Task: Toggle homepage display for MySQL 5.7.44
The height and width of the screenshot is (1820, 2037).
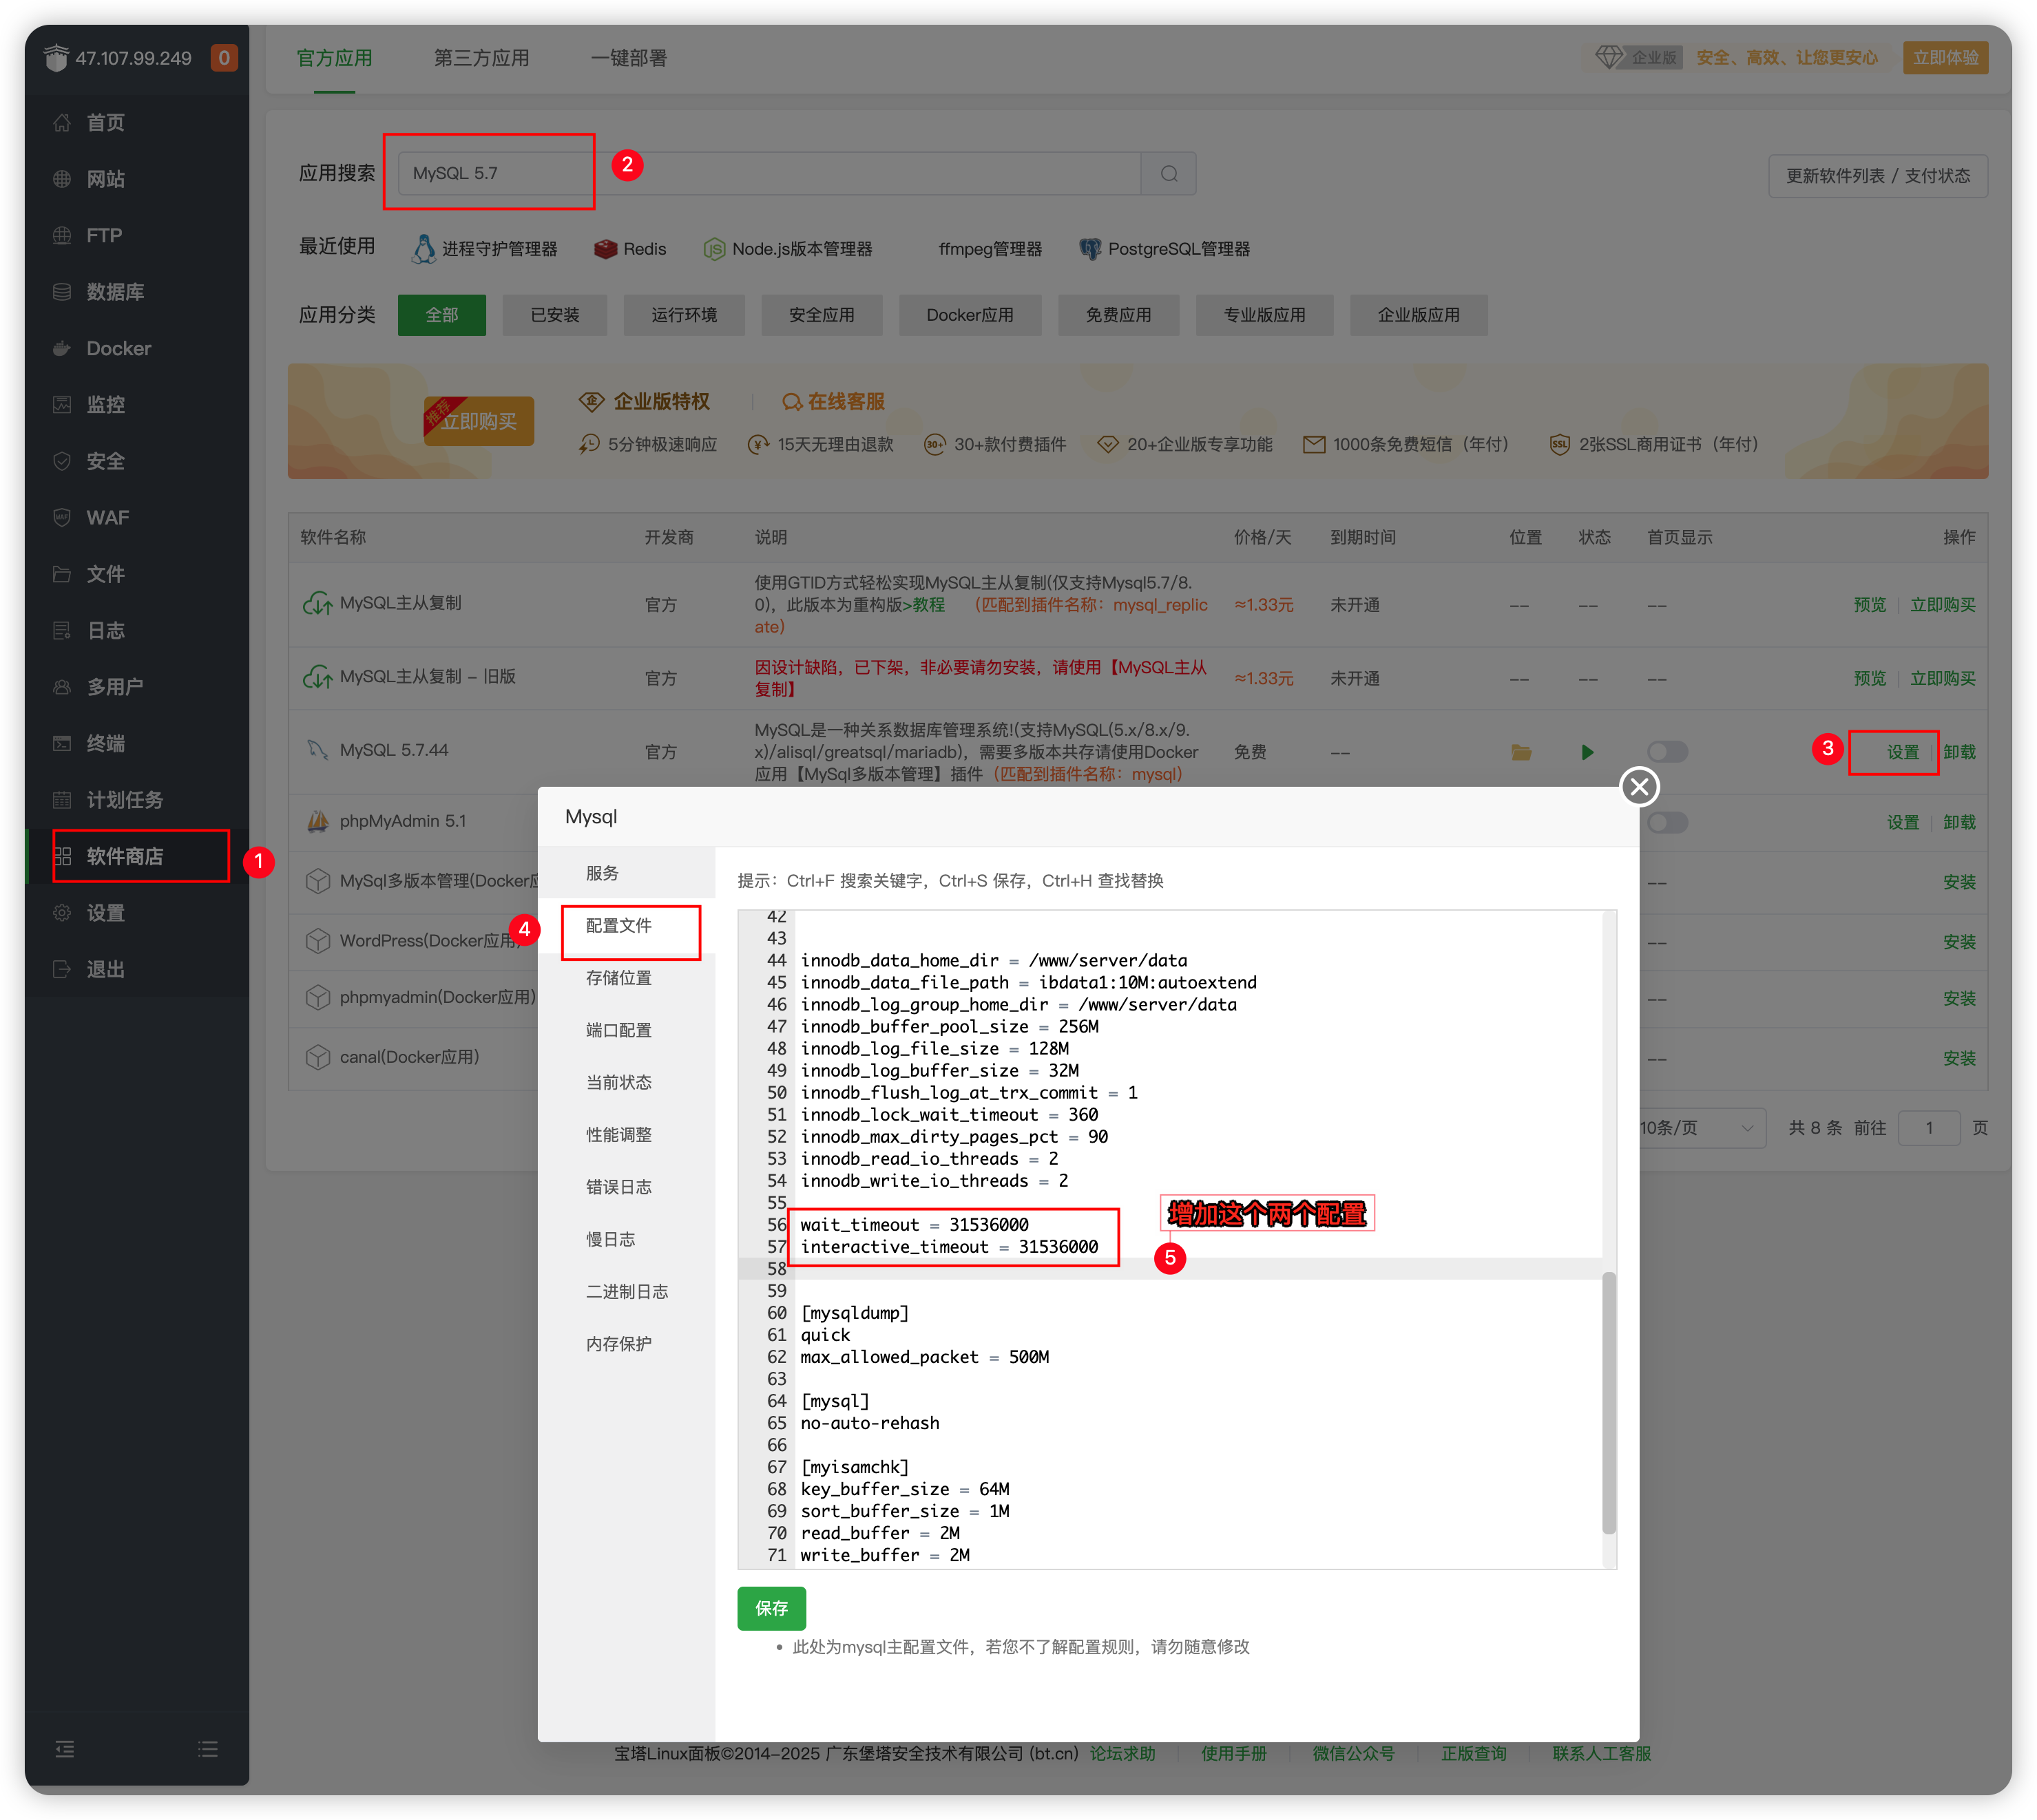Action: pos(1667,751)
